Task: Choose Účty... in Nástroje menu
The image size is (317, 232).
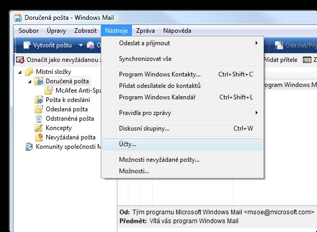Action: coord(182,144)
